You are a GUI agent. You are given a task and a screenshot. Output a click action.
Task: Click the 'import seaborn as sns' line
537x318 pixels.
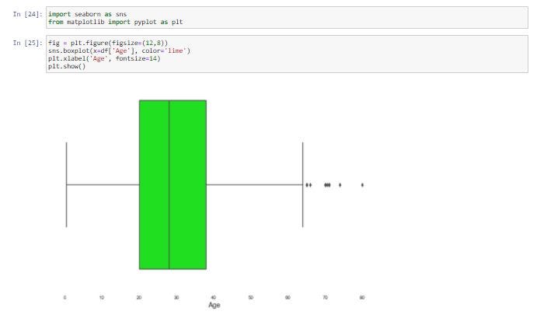87,14
